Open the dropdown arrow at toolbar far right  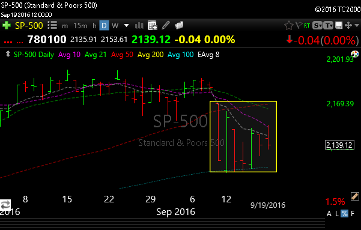tap(357, 25)
